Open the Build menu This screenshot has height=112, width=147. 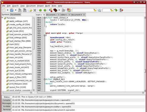(x=48, y=6)
